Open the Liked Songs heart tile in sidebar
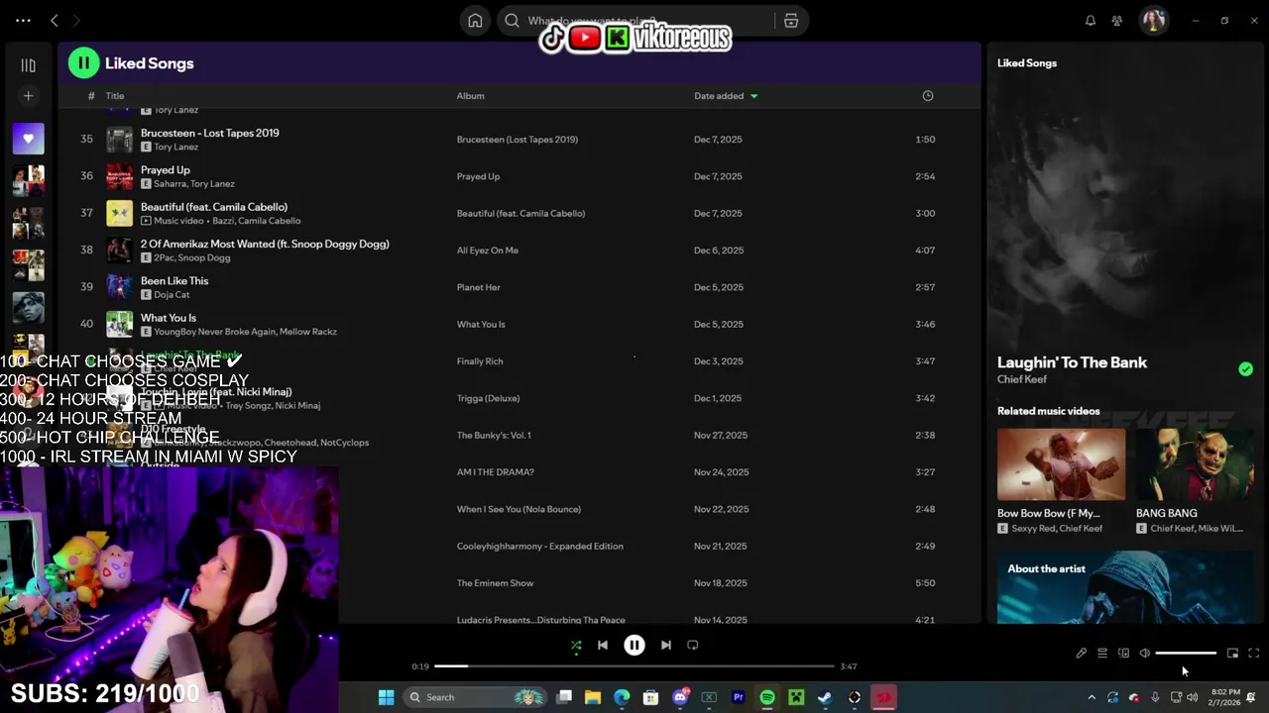Image resolution: width=1269 pixels, height=713 pixels. 28,139
